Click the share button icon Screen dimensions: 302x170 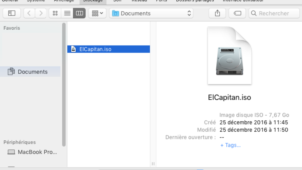217,13
